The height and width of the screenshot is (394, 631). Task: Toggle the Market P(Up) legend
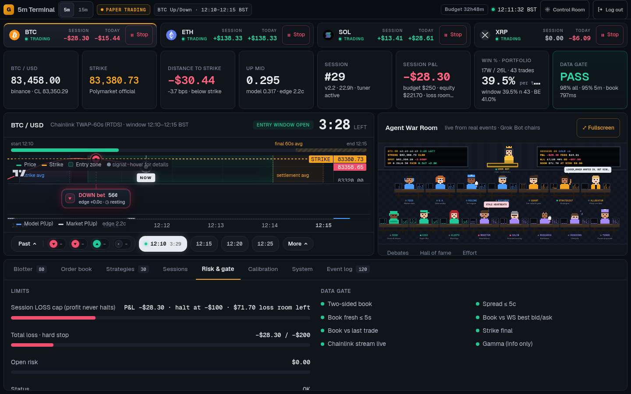tap(78, 224)
